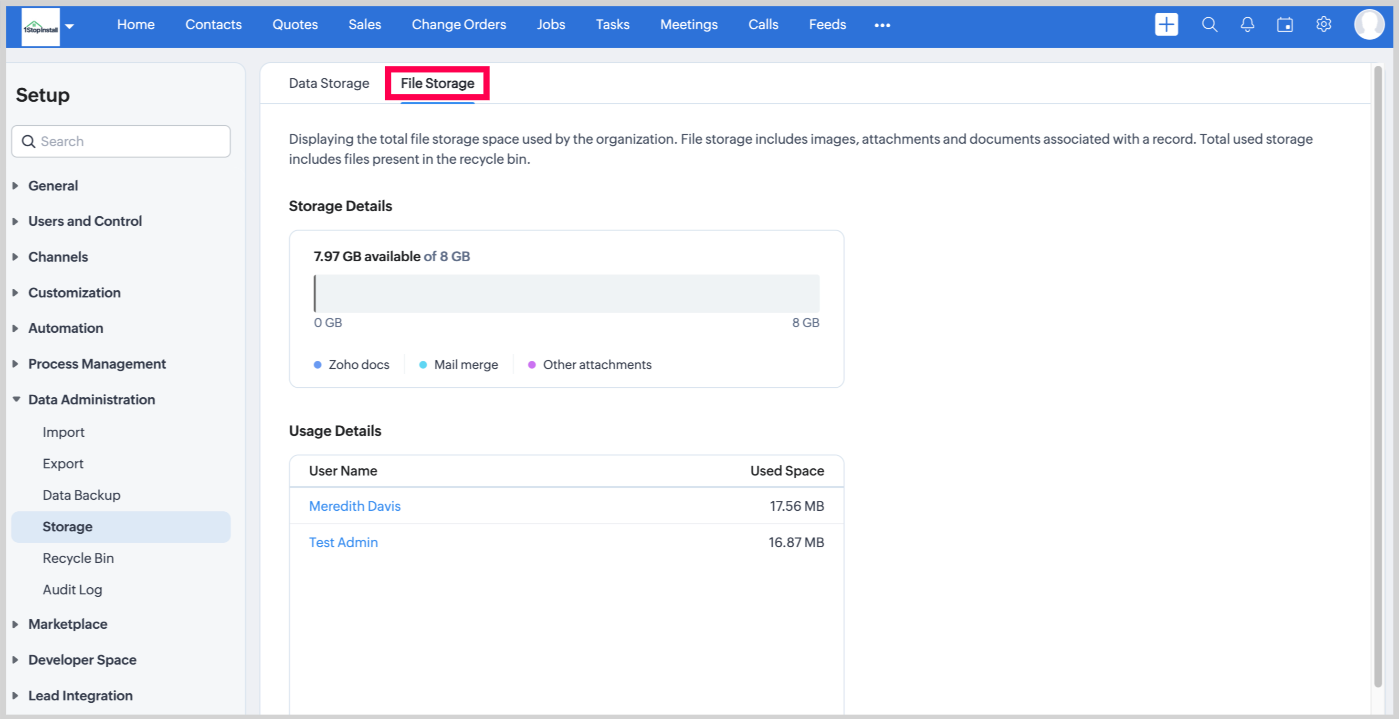The height and width of the screenshot is (719, 1399).
Task: Open the settings gear icon
Action: point(1323,25)
